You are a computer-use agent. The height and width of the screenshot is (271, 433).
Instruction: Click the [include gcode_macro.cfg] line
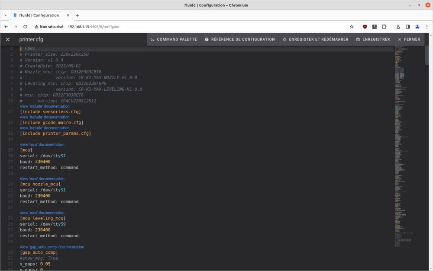point(52,122)
